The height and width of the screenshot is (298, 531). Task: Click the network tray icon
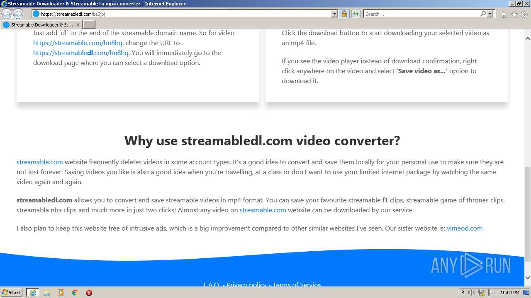pyautogui.click(x=482, y=293)
